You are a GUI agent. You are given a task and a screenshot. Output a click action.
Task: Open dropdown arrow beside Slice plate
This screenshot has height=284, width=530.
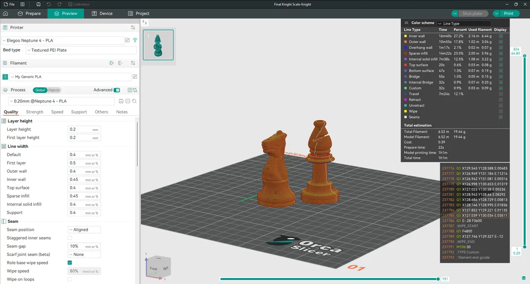[455, 14]
